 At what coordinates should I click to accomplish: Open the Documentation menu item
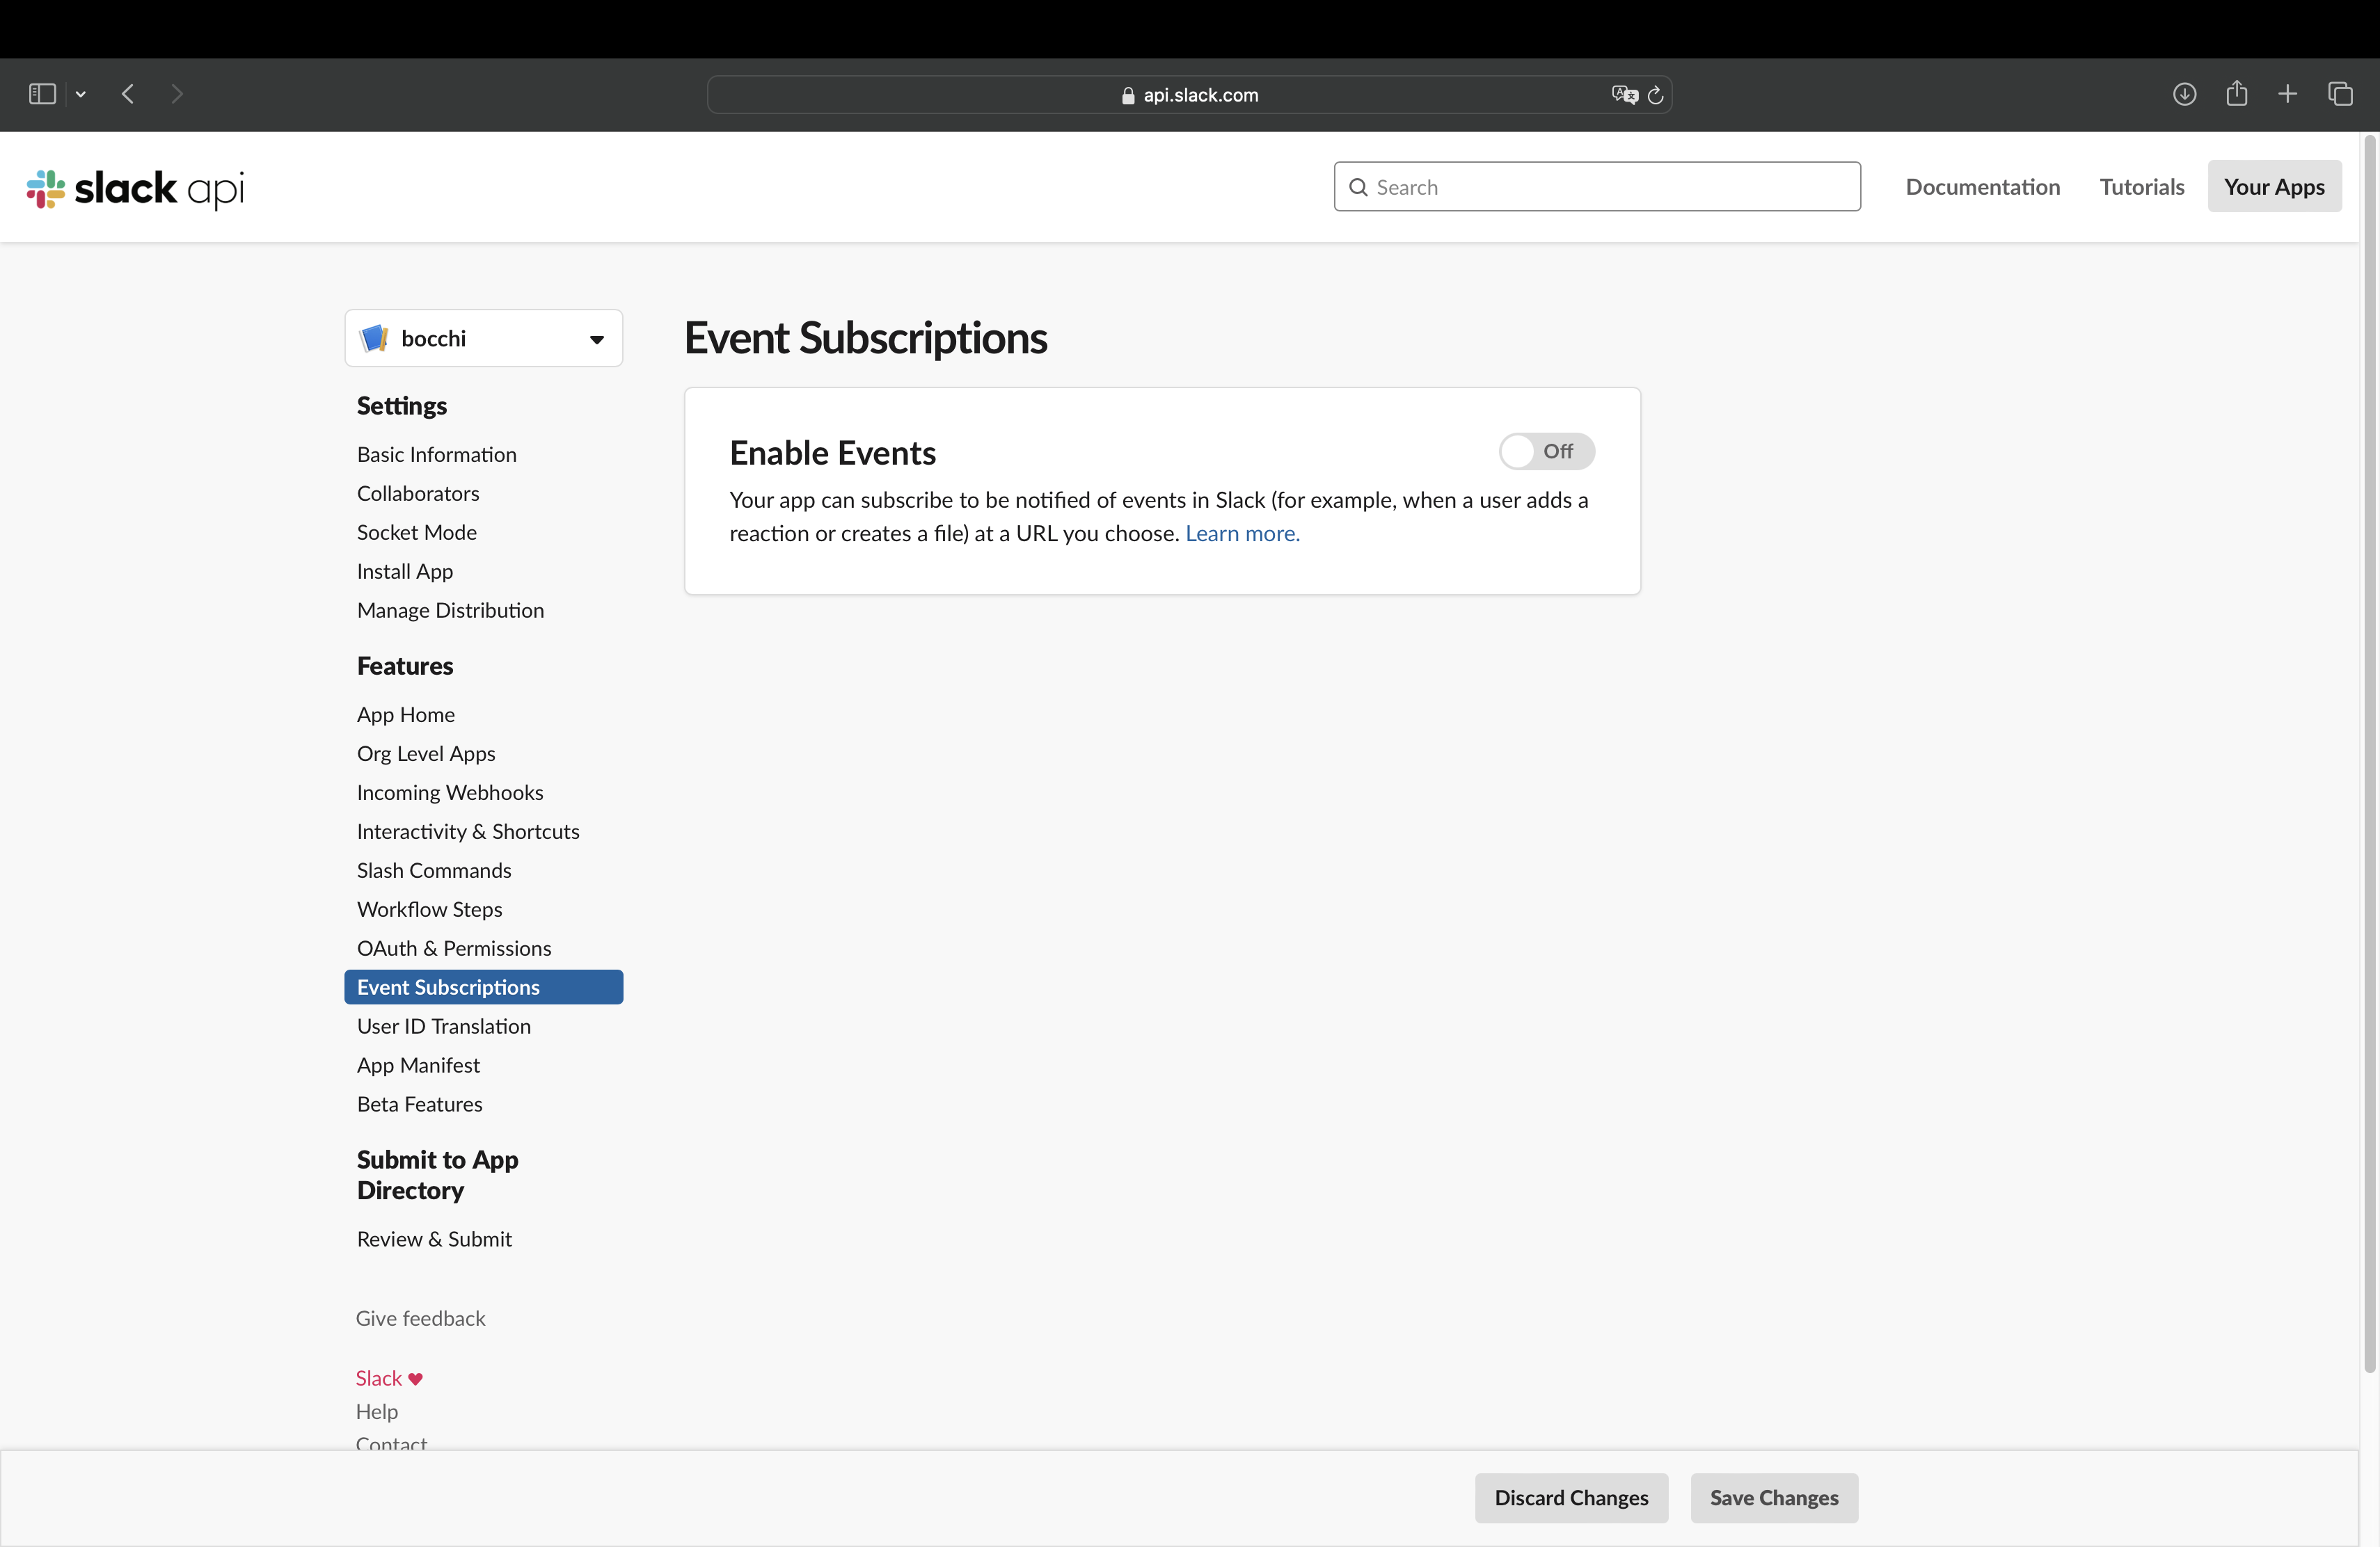pos(1982,186)
